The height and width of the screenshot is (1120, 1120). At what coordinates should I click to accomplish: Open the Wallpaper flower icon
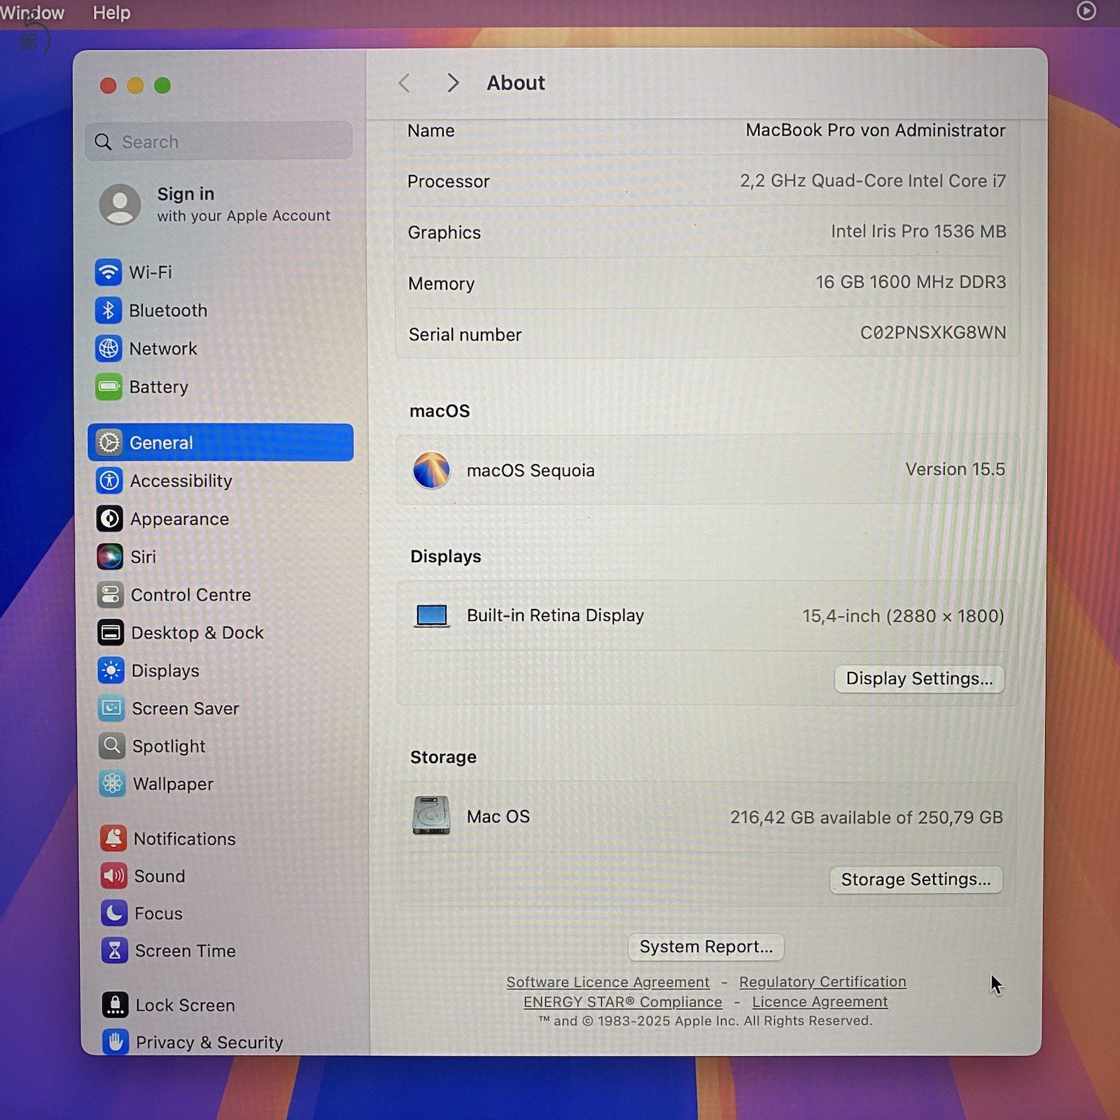112,783
